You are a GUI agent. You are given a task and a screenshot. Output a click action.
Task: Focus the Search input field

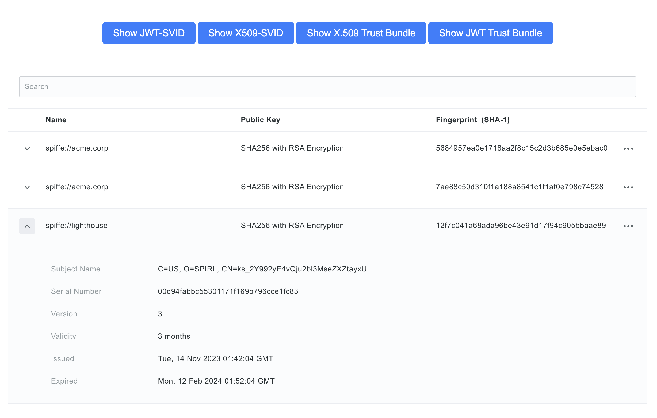tap(327, 86)
